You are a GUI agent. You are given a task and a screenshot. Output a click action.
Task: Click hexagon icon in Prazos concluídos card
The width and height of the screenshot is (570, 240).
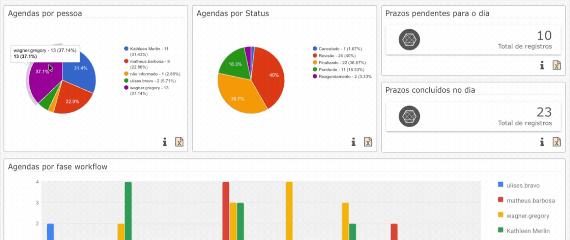click(409, 116)
